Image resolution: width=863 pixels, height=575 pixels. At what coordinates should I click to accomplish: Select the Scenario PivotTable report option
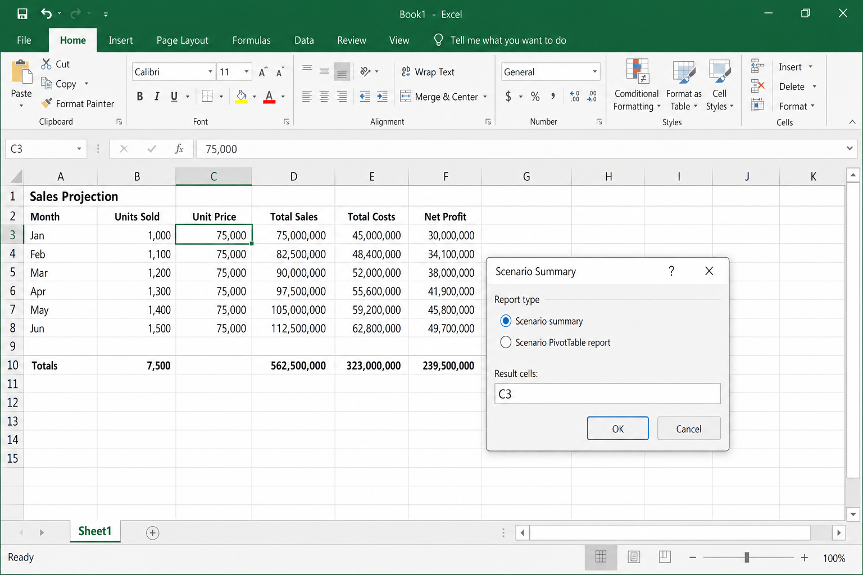point(506,342)
